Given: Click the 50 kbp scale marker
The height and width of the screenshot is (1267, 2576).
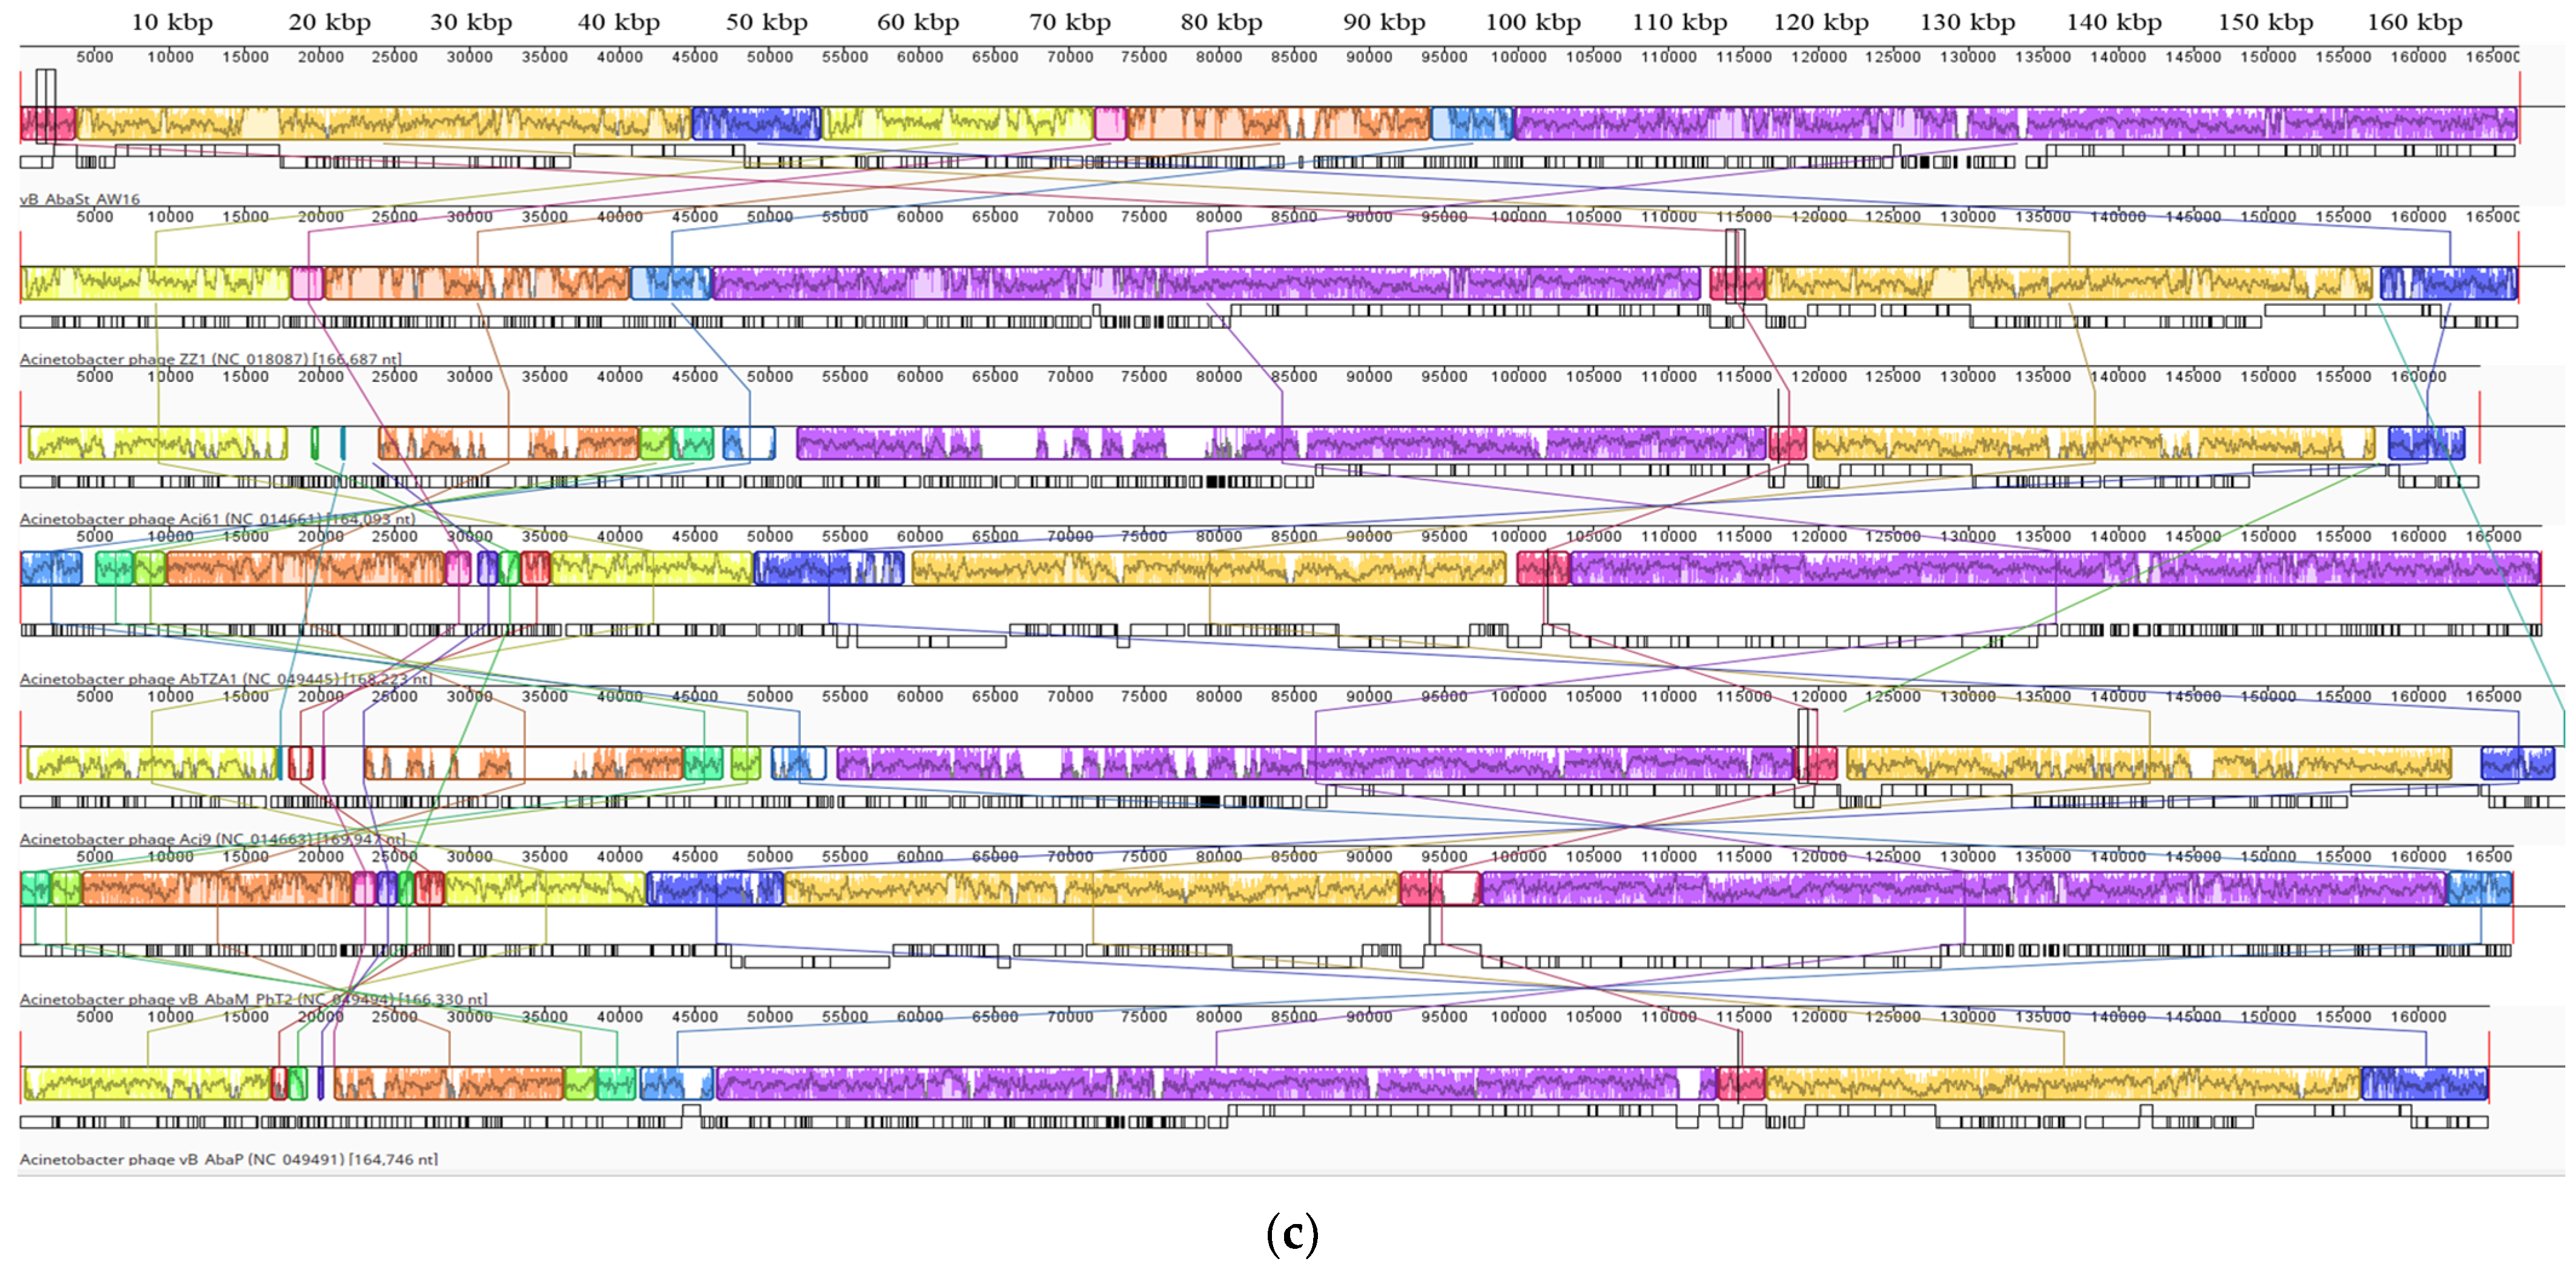Looking at the screenshot, I should tap(766, 22).
